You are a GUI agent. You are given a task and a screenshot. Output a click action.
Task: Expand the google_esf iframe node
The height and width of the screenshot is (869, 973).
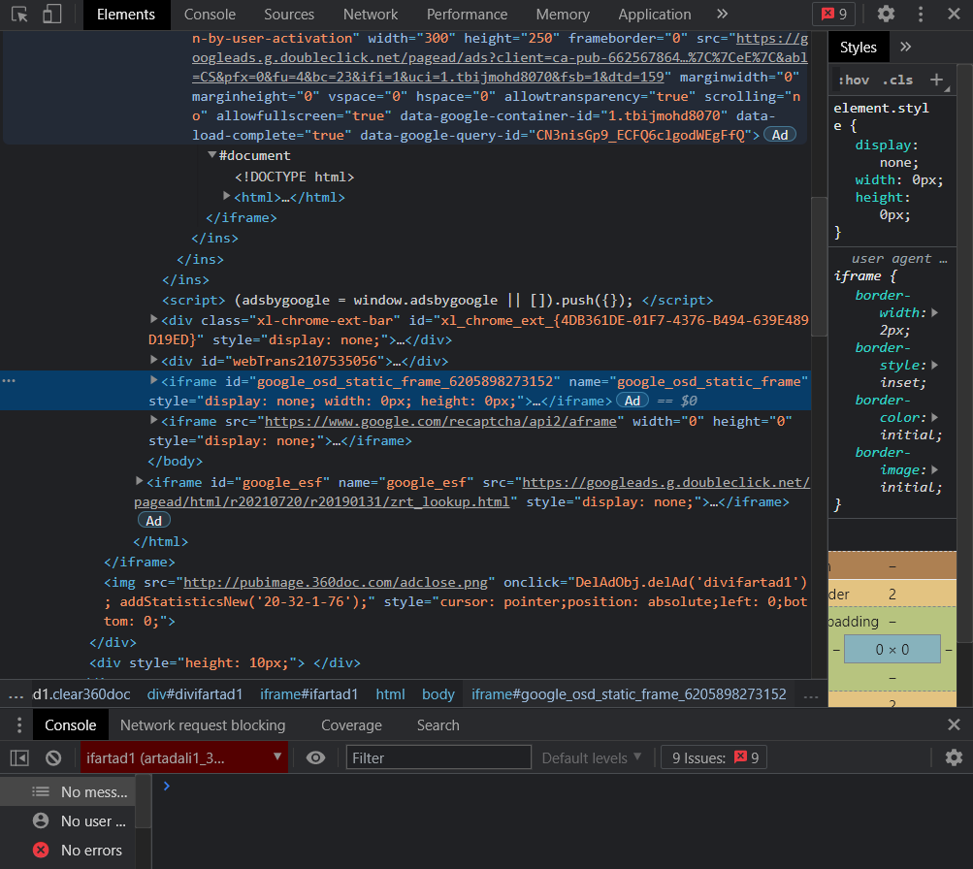pos(140,481)
